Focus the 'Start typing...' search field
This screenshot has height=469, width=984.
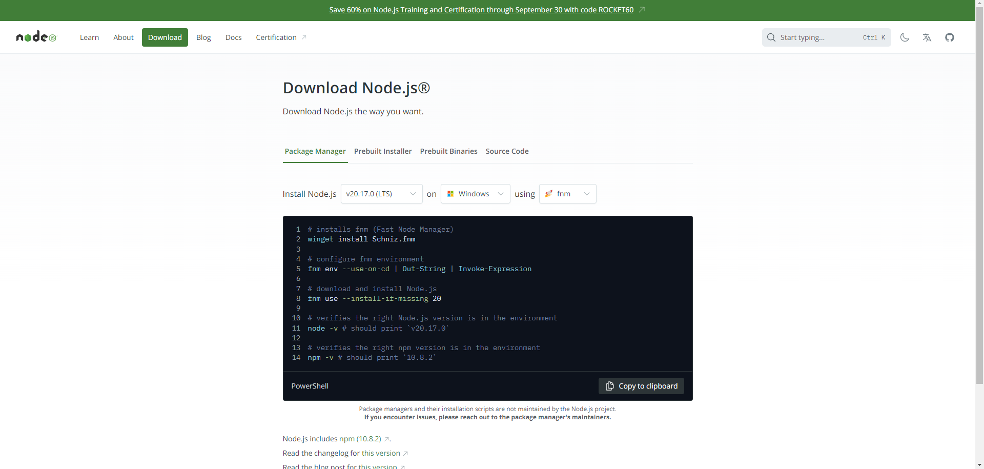pyautogui.click(x=826, y=37)
